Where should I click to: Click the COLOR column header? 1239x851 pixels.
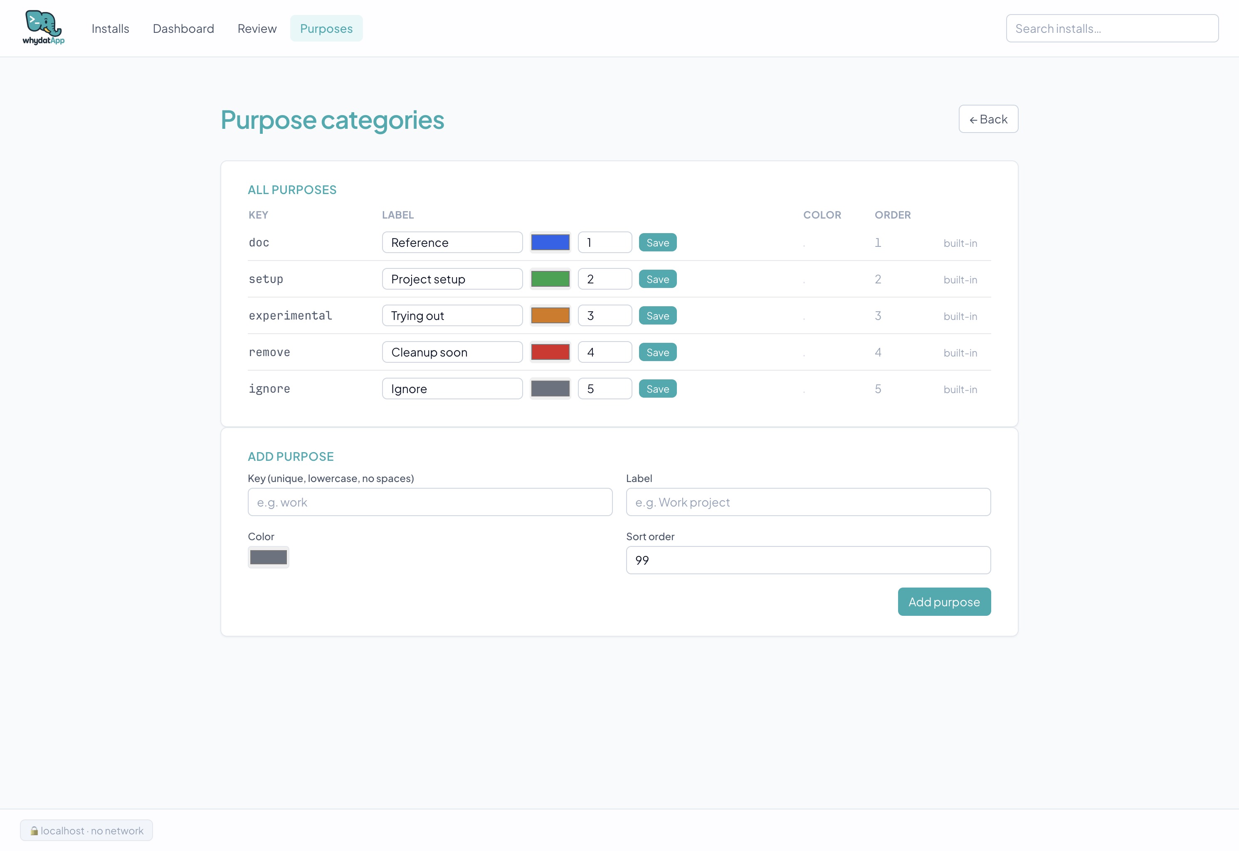click(x=822, y=215)
